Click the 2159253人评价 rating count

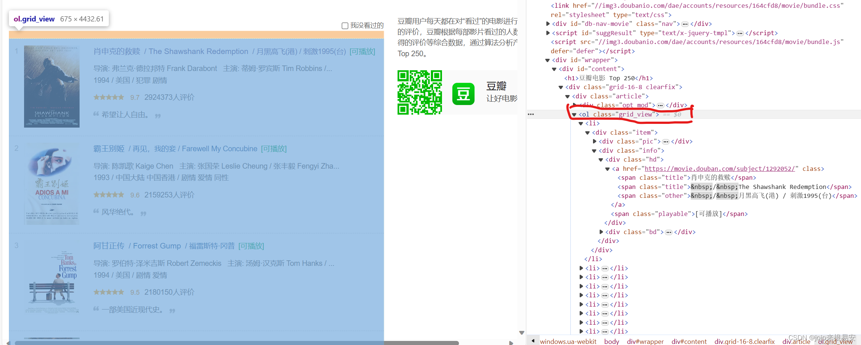pos(169,195)
